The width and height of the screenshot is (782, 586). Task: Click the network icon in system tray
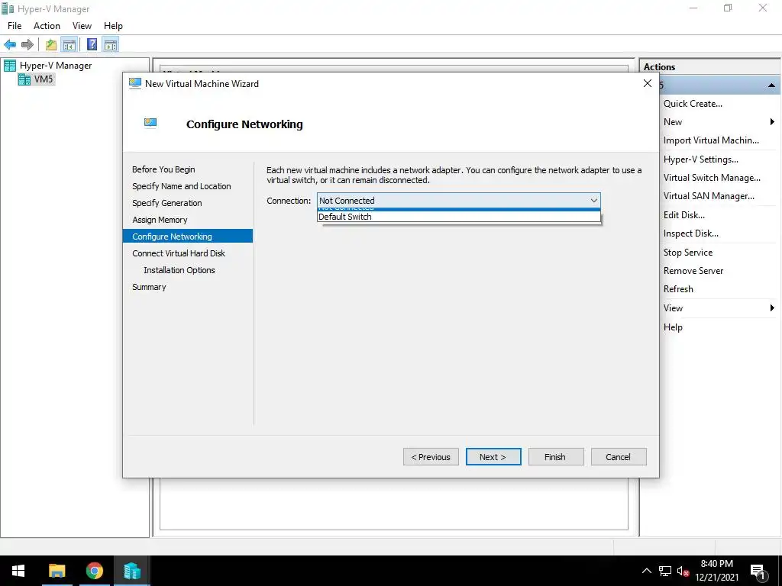pos(665,571)
